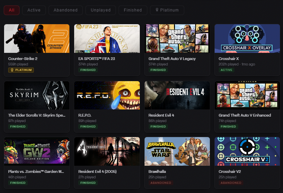Click the Crosshair V2 title text
This screenshot has width=283, height=193.
pos(230,172)
